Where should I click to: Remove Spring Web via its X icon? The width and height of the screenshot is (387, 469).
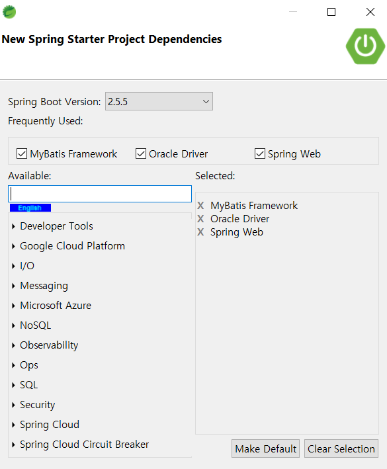(x=200, y=232)
